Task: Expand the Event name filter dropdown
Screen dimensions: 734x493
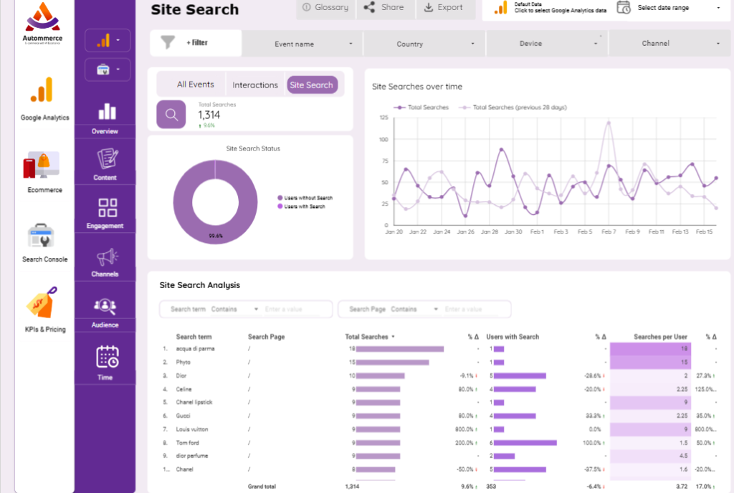Action: [x=302, y=44]
